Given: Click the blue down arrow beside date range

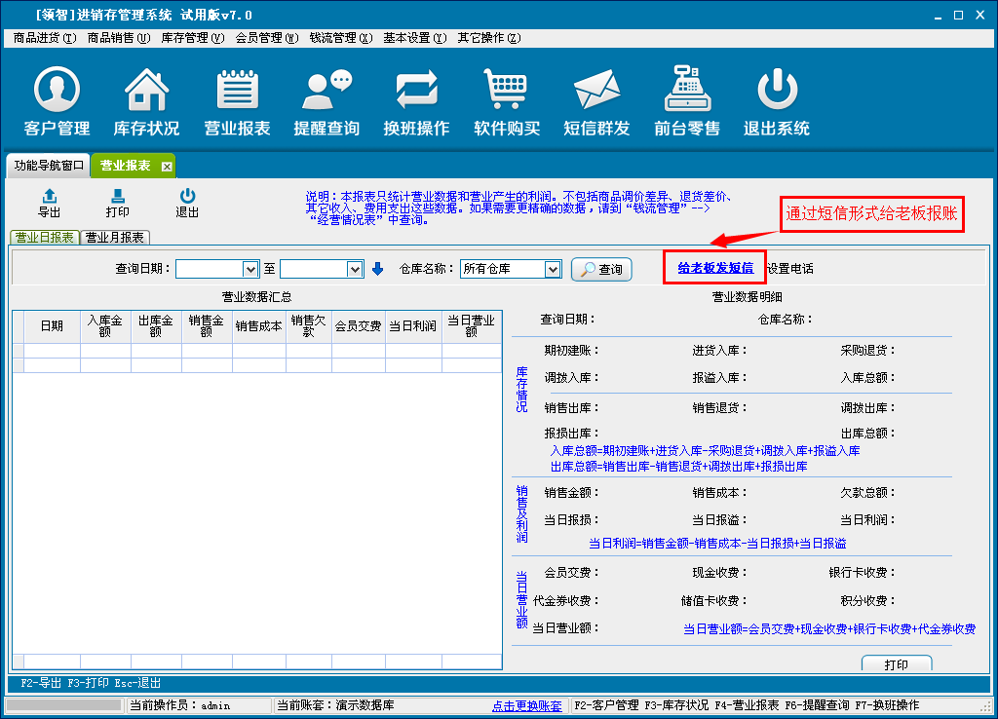Looking at the screenshot, I should click(378, 269).
